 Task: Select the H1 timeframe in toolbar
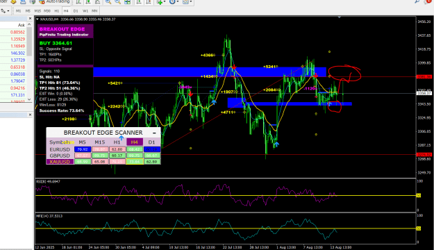point(57,11)
